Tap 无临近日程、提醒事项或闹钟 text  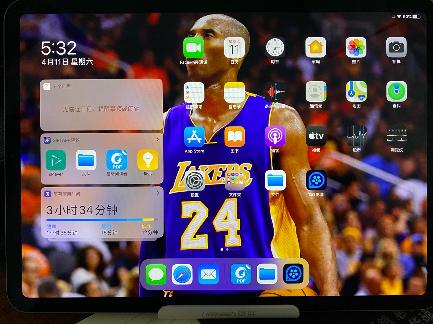click(101, 109)
